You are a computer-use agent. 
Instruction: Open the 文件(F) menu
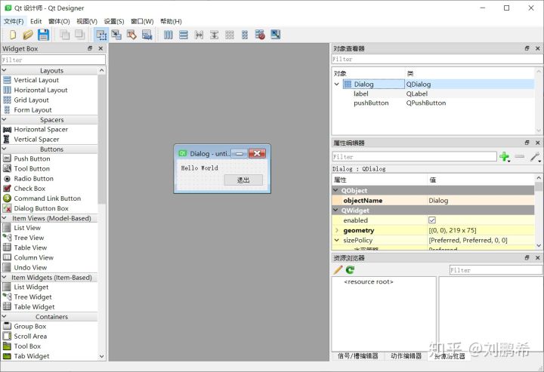tap(14, 21)
